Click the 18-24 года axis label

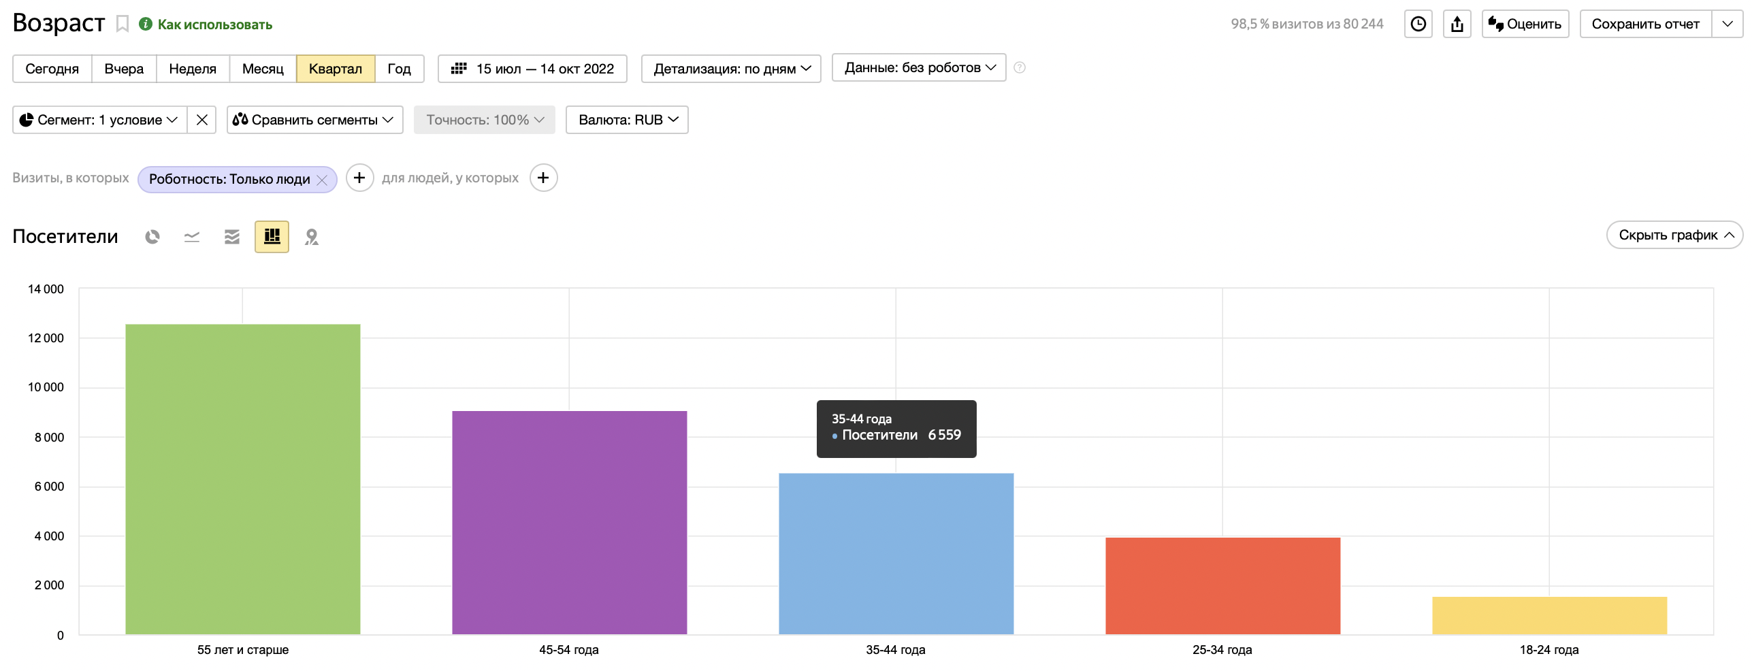[x=1549, y=650]
